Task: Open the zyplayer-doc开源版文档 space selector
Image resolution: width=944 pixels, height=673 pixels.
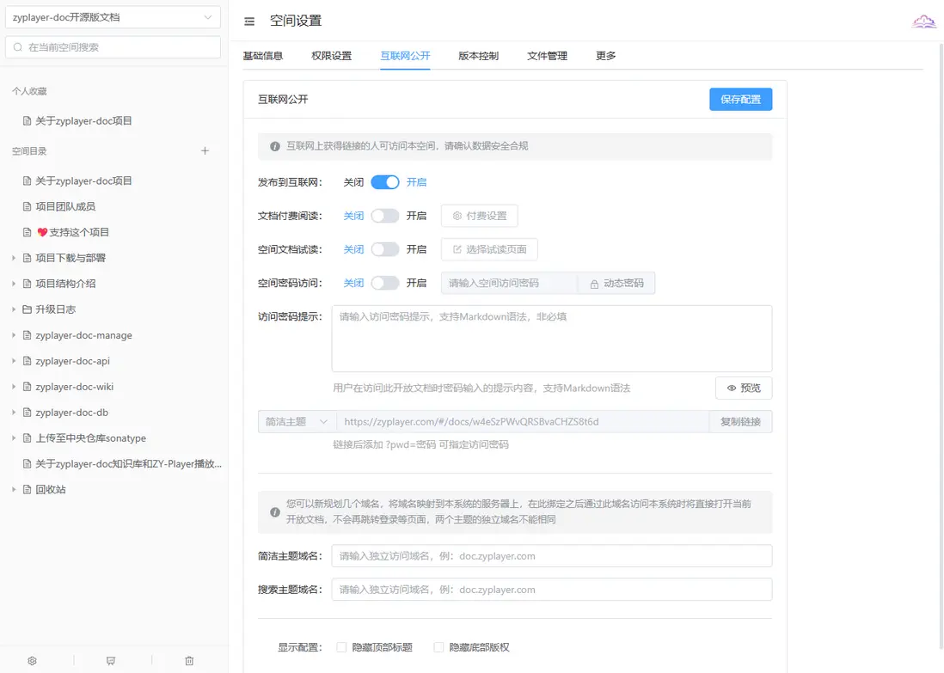Action: click(x=112, y=15)
